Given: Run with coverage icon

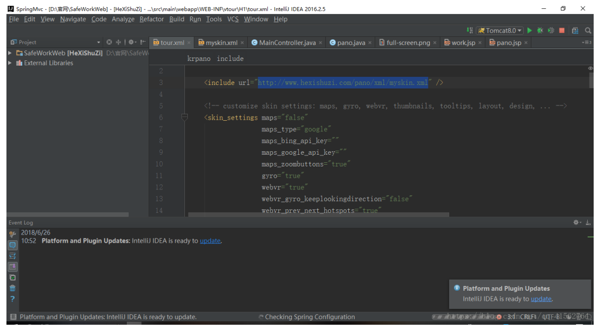Looking at the screenshot, I should (551, 30).
